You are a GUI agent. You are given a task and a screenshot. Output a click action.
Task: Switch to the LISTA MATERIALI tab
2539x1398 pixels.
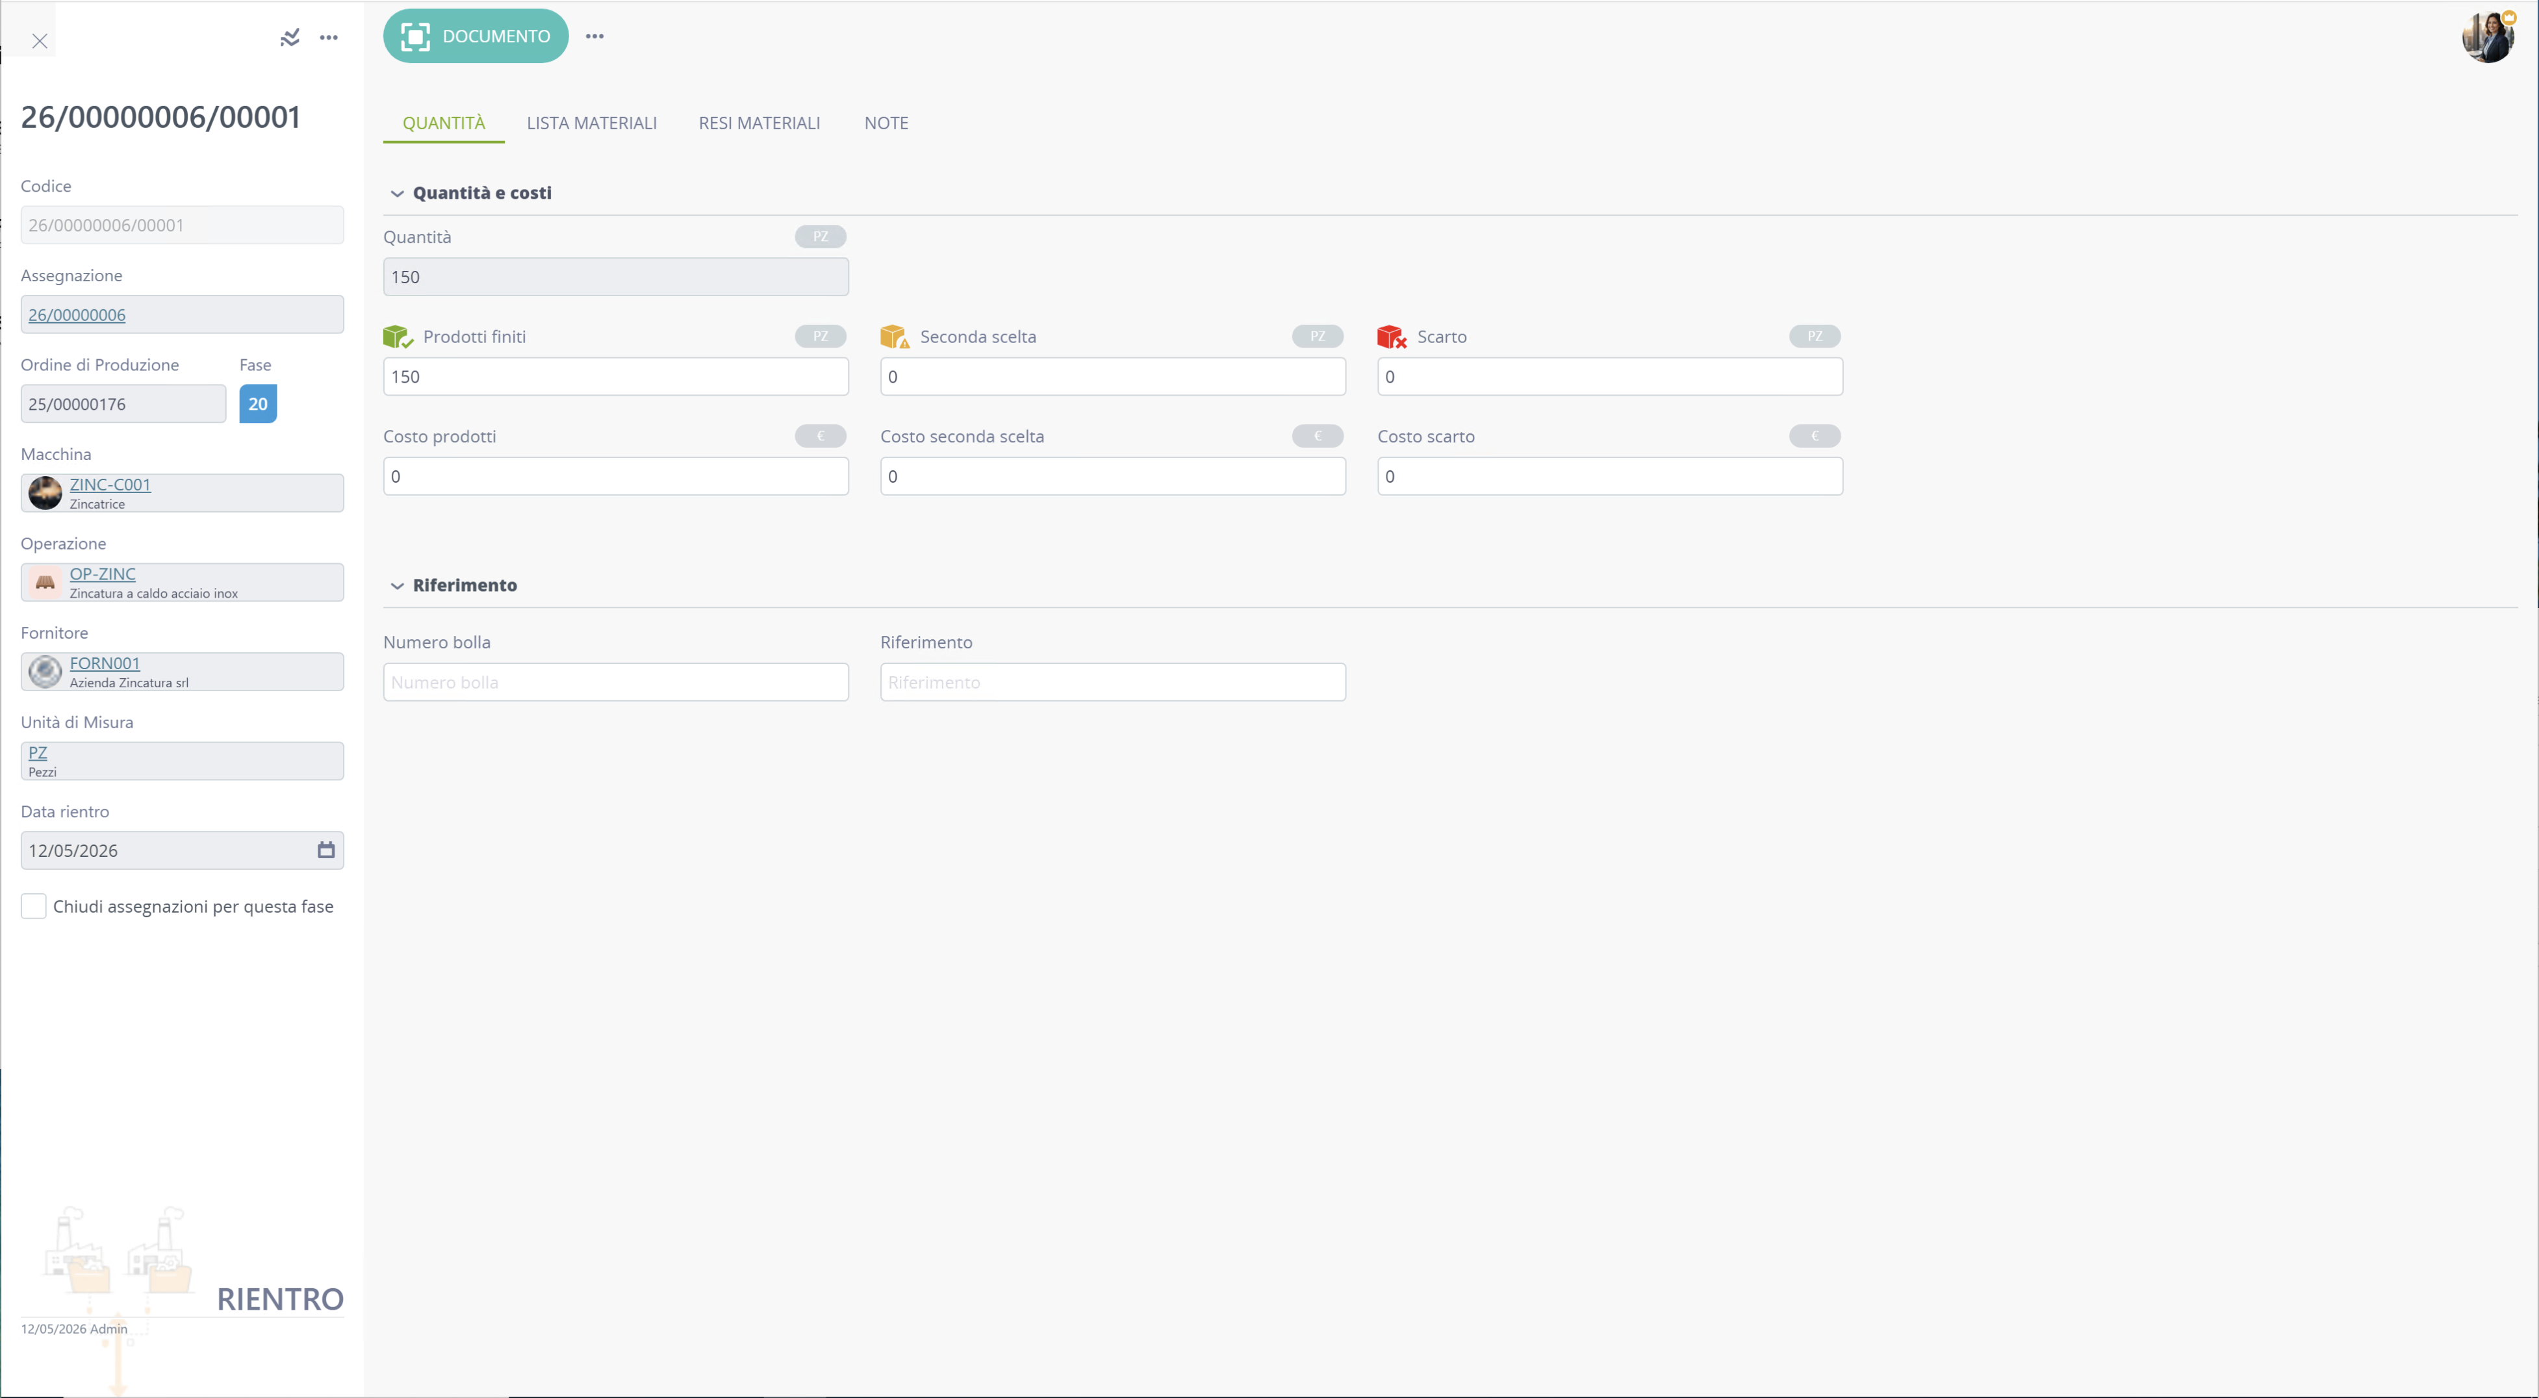click(591, 123)
